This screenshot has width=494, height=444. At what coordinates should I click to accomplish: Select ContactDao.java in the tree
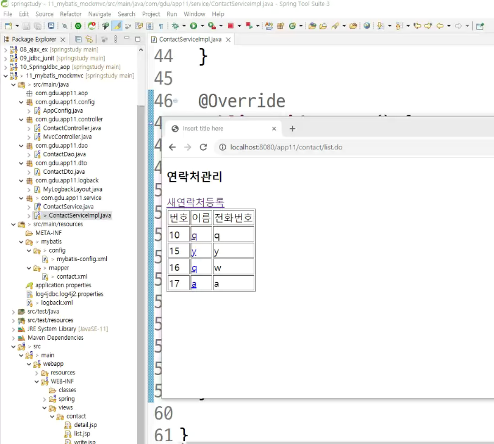point(64,154)
